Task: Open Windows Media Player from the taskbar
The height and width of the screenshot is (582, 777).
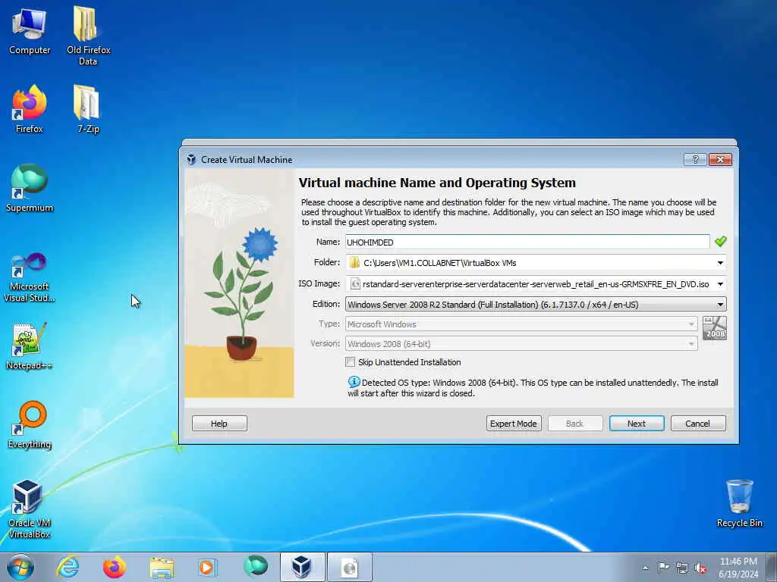Action: click(206, 567)
